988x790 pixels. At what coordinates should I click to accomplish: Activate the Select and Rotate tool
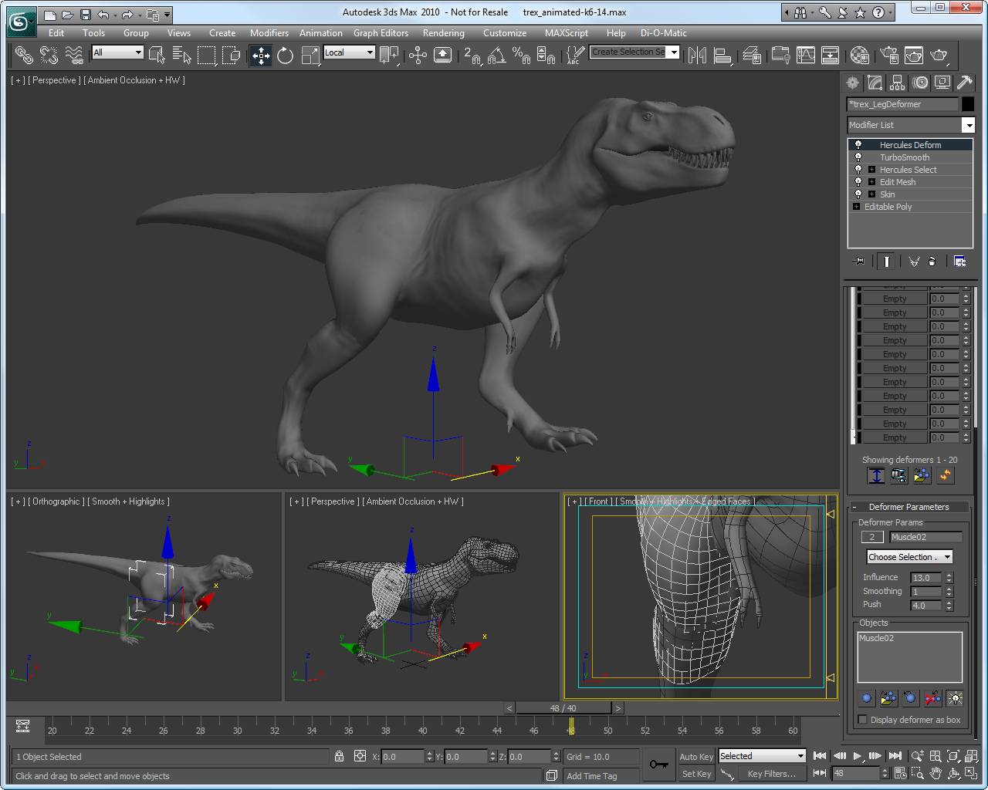click(285, 55)
